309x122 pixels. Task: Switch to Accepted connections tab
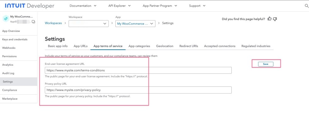point(220,46)
